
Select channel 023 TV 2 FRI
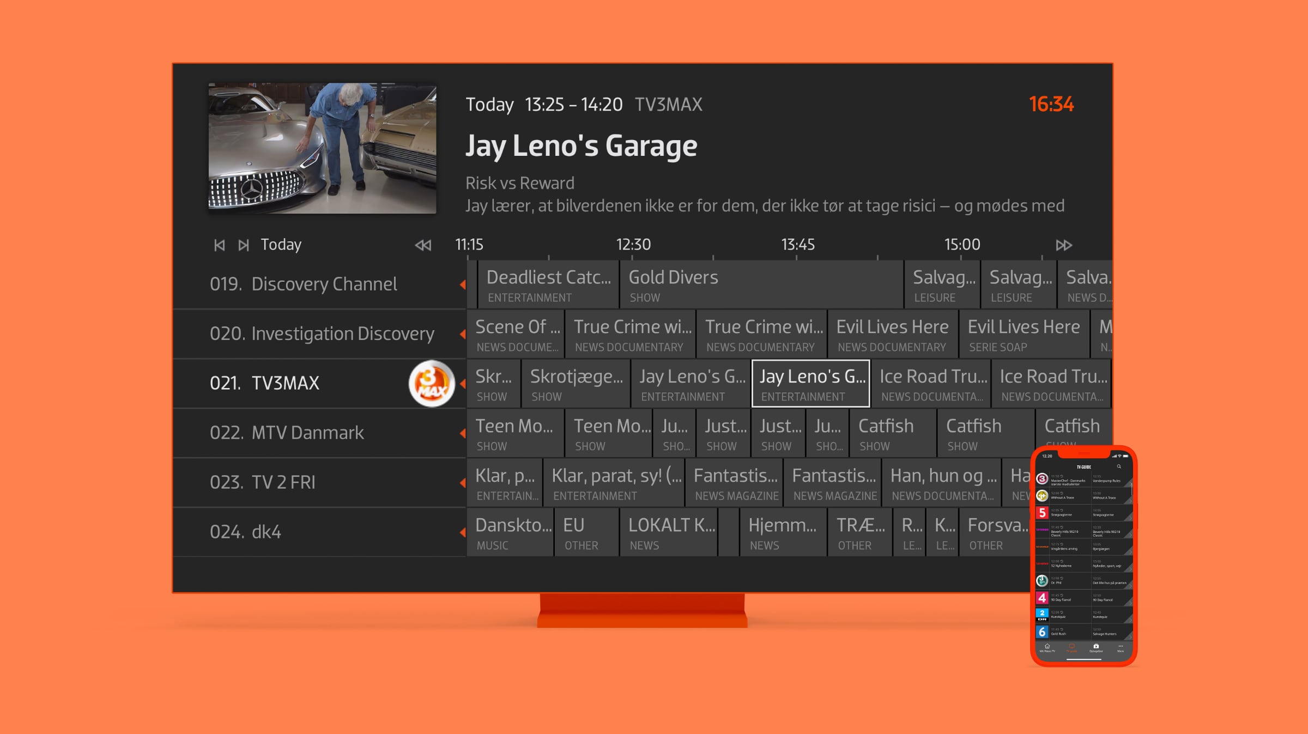319,483
